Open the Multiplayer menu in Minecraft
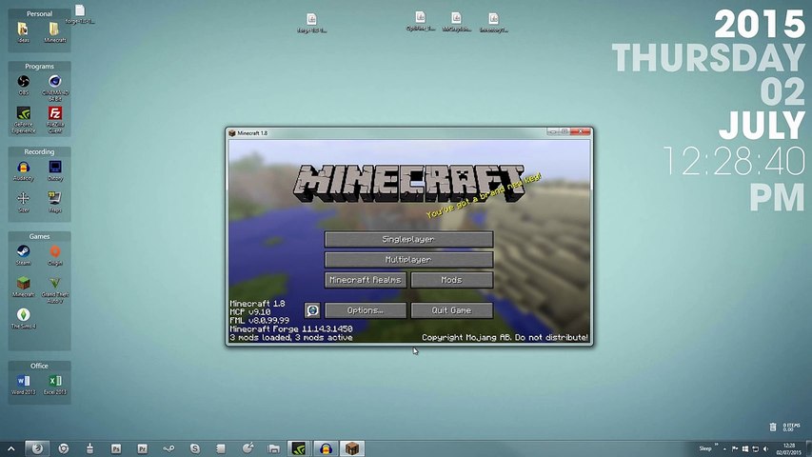812x457 pixels. click(408, 260)
